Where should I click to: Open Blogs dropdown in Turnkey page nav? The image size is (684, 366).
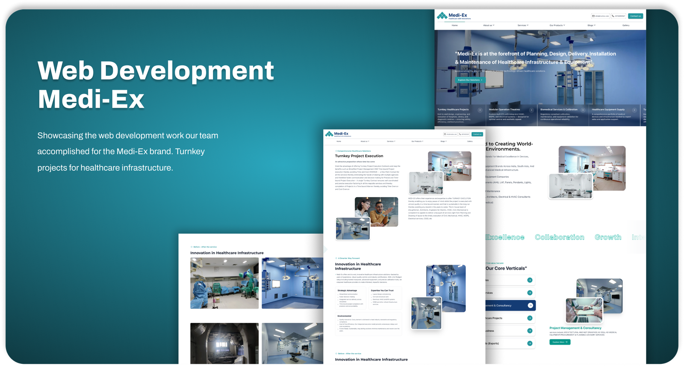(444, 141)
